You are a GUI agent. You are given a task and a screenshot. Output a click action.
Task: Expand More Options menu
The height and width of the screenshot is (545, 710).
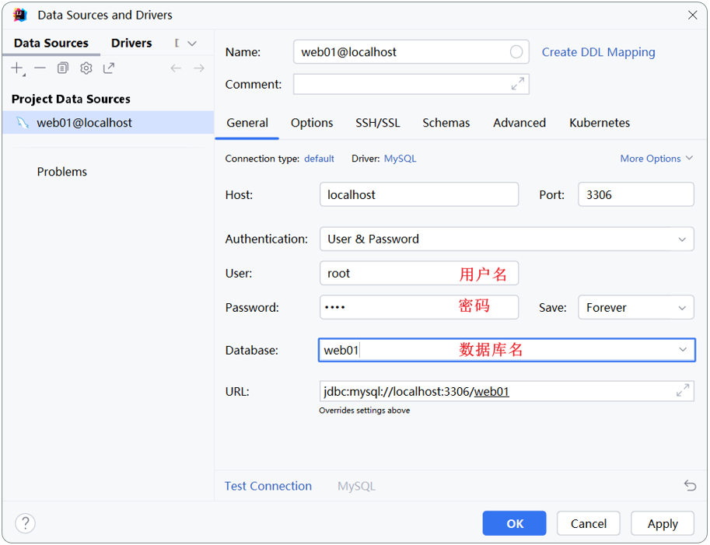pos(656,159)
